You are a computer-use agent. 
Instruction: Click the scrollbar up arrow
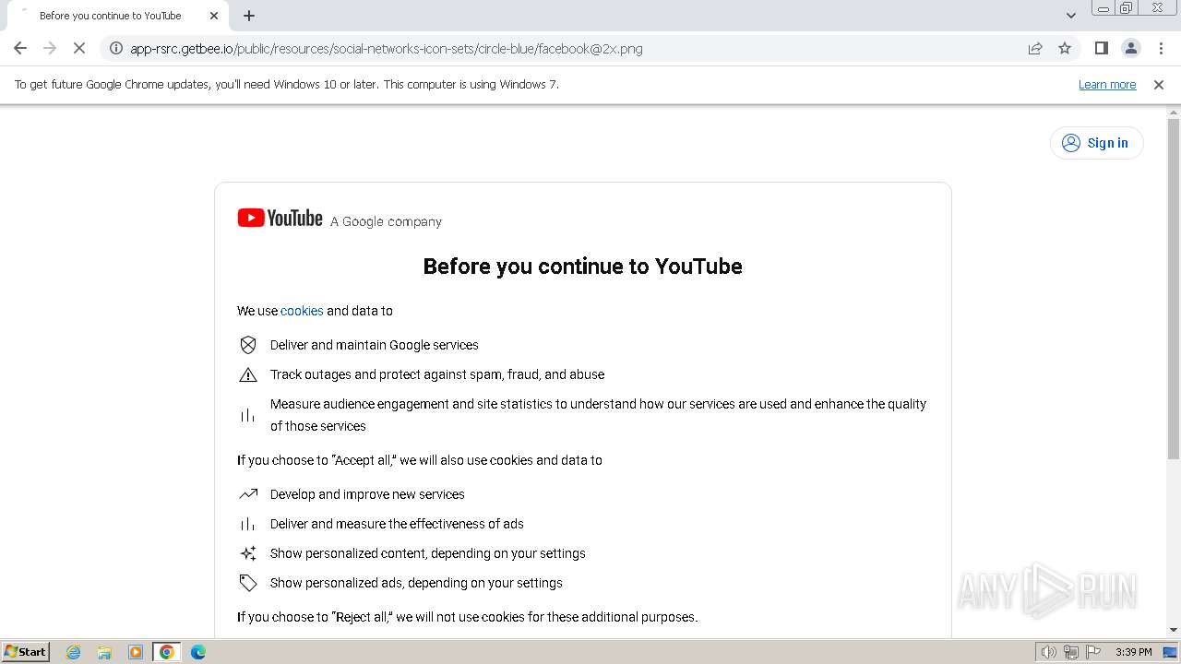pyautogui.click(x=1174, y=112)
